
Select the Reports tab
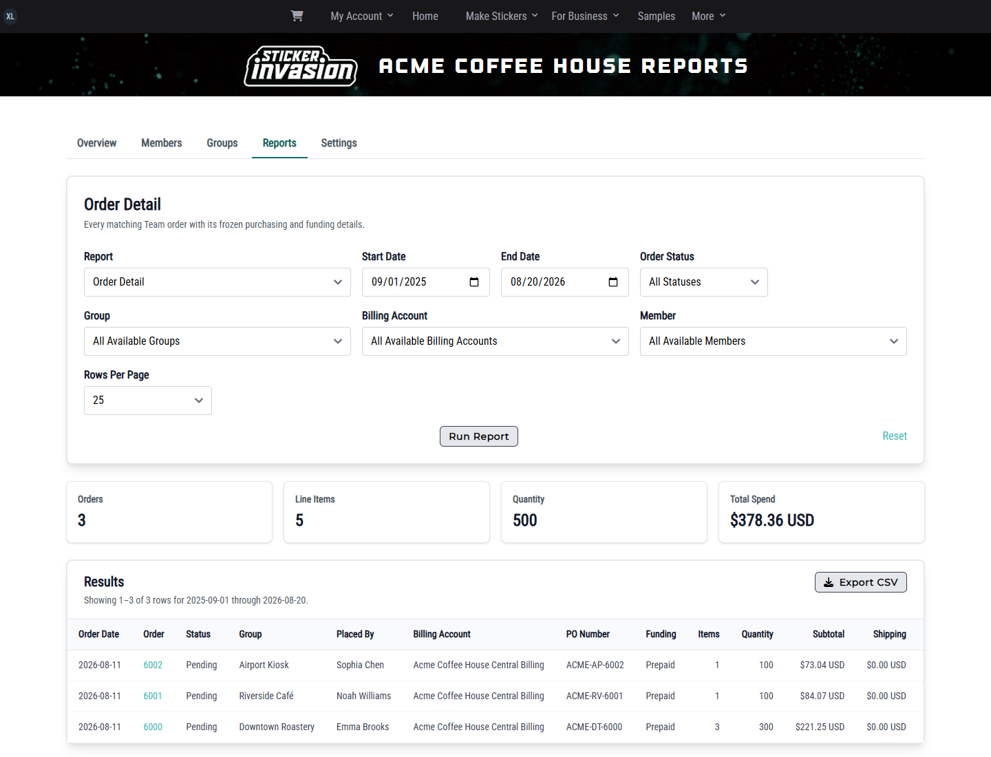pyautogui.click(x=279, y=143)
